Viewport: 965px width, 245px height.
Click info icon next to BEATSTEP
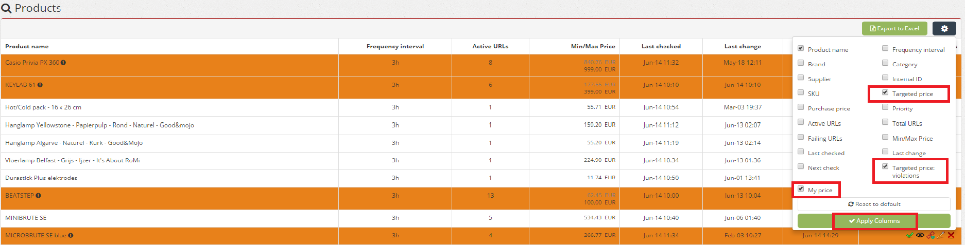tap(38, 196)
